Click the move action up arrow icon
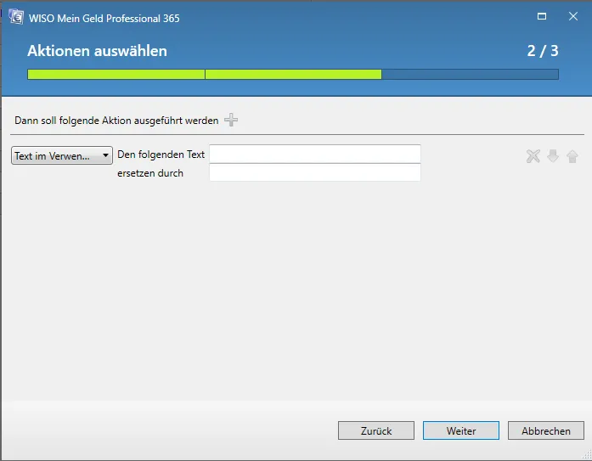 coord(572,156)
